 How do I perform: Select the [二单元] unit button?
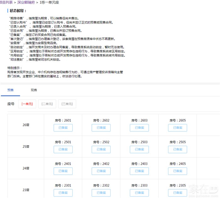pos(47,104)
